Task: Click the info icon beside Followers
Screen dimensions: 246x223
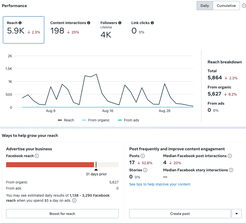Action: (120, 23)
